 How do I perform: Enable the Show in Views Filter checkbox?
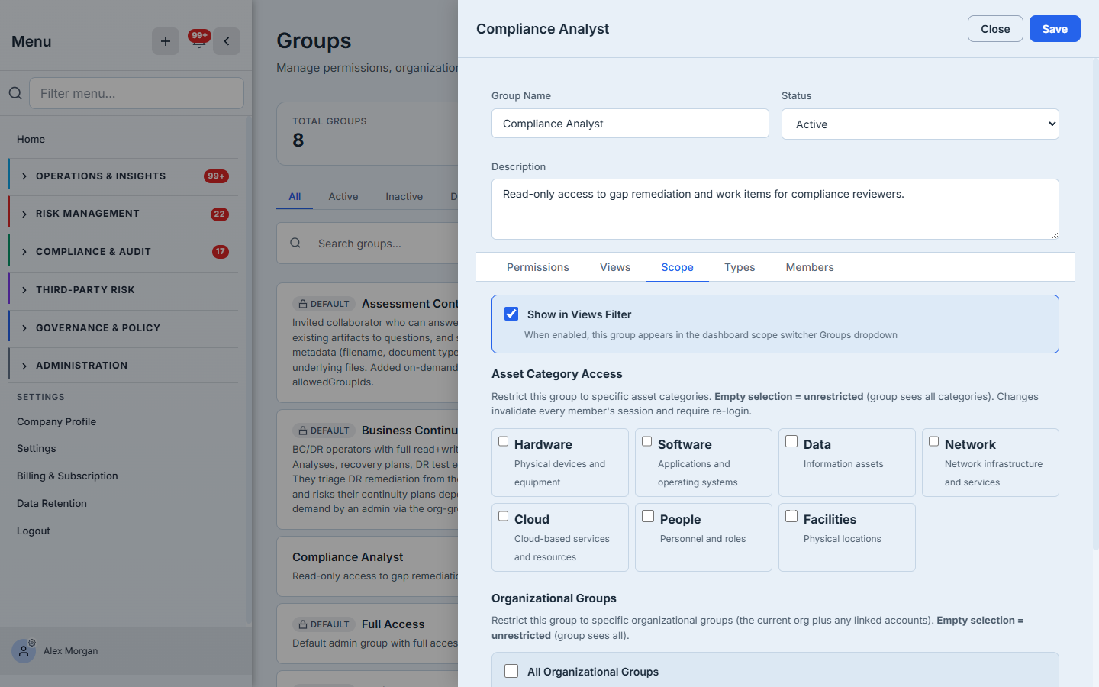511,314
